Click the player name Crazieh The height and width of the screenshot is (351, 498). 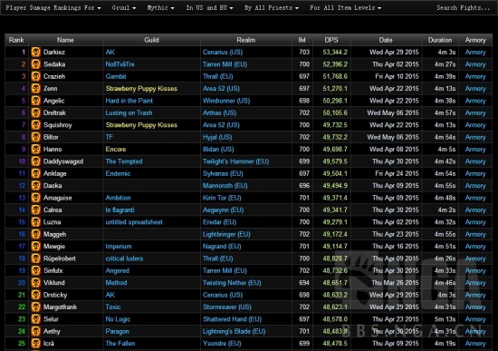coord(54,76)
